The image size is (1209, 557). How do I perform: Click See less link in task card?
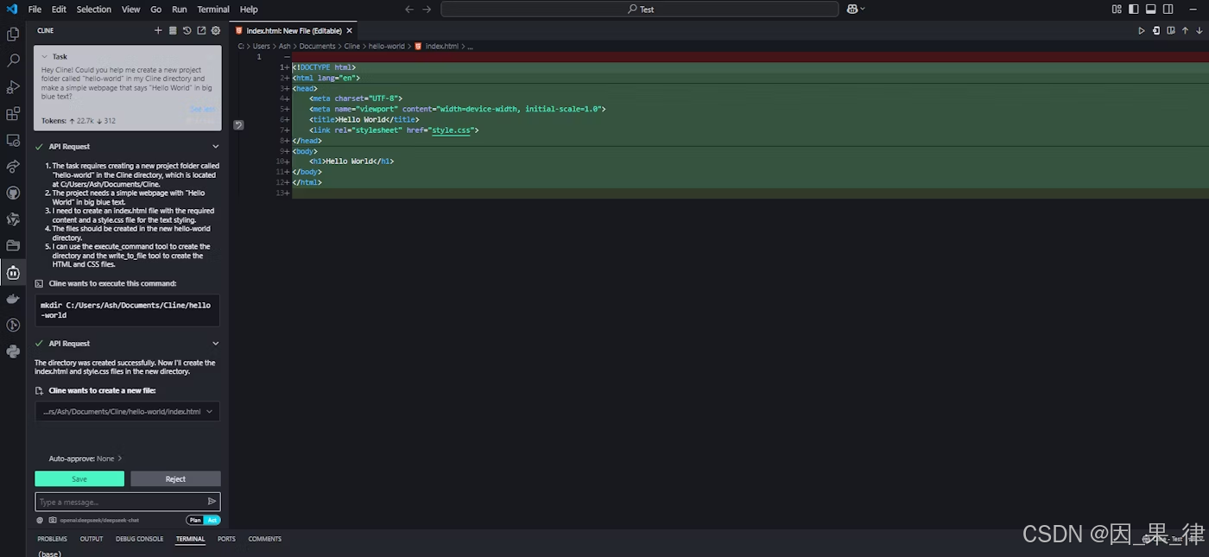click(203, 109)
